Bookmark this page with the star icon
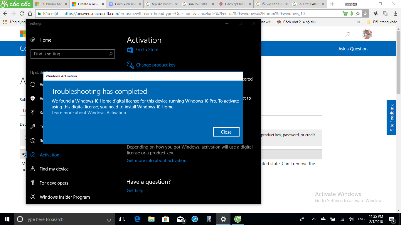Screen dimensions: 401x225 [x=358, y=13]
